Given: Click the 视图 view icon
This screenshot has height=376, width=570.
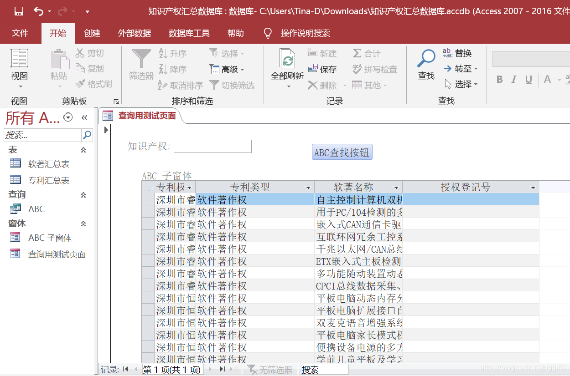Looking at the screenshot, I should click(20, 58).
